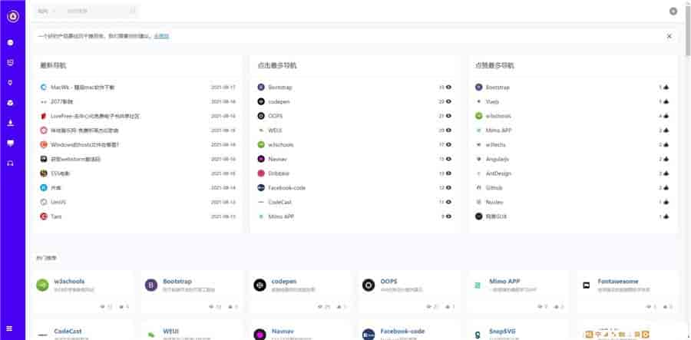The image size is (691, 340).
Task: Open the Bootstrap card title
Action: 177,282
